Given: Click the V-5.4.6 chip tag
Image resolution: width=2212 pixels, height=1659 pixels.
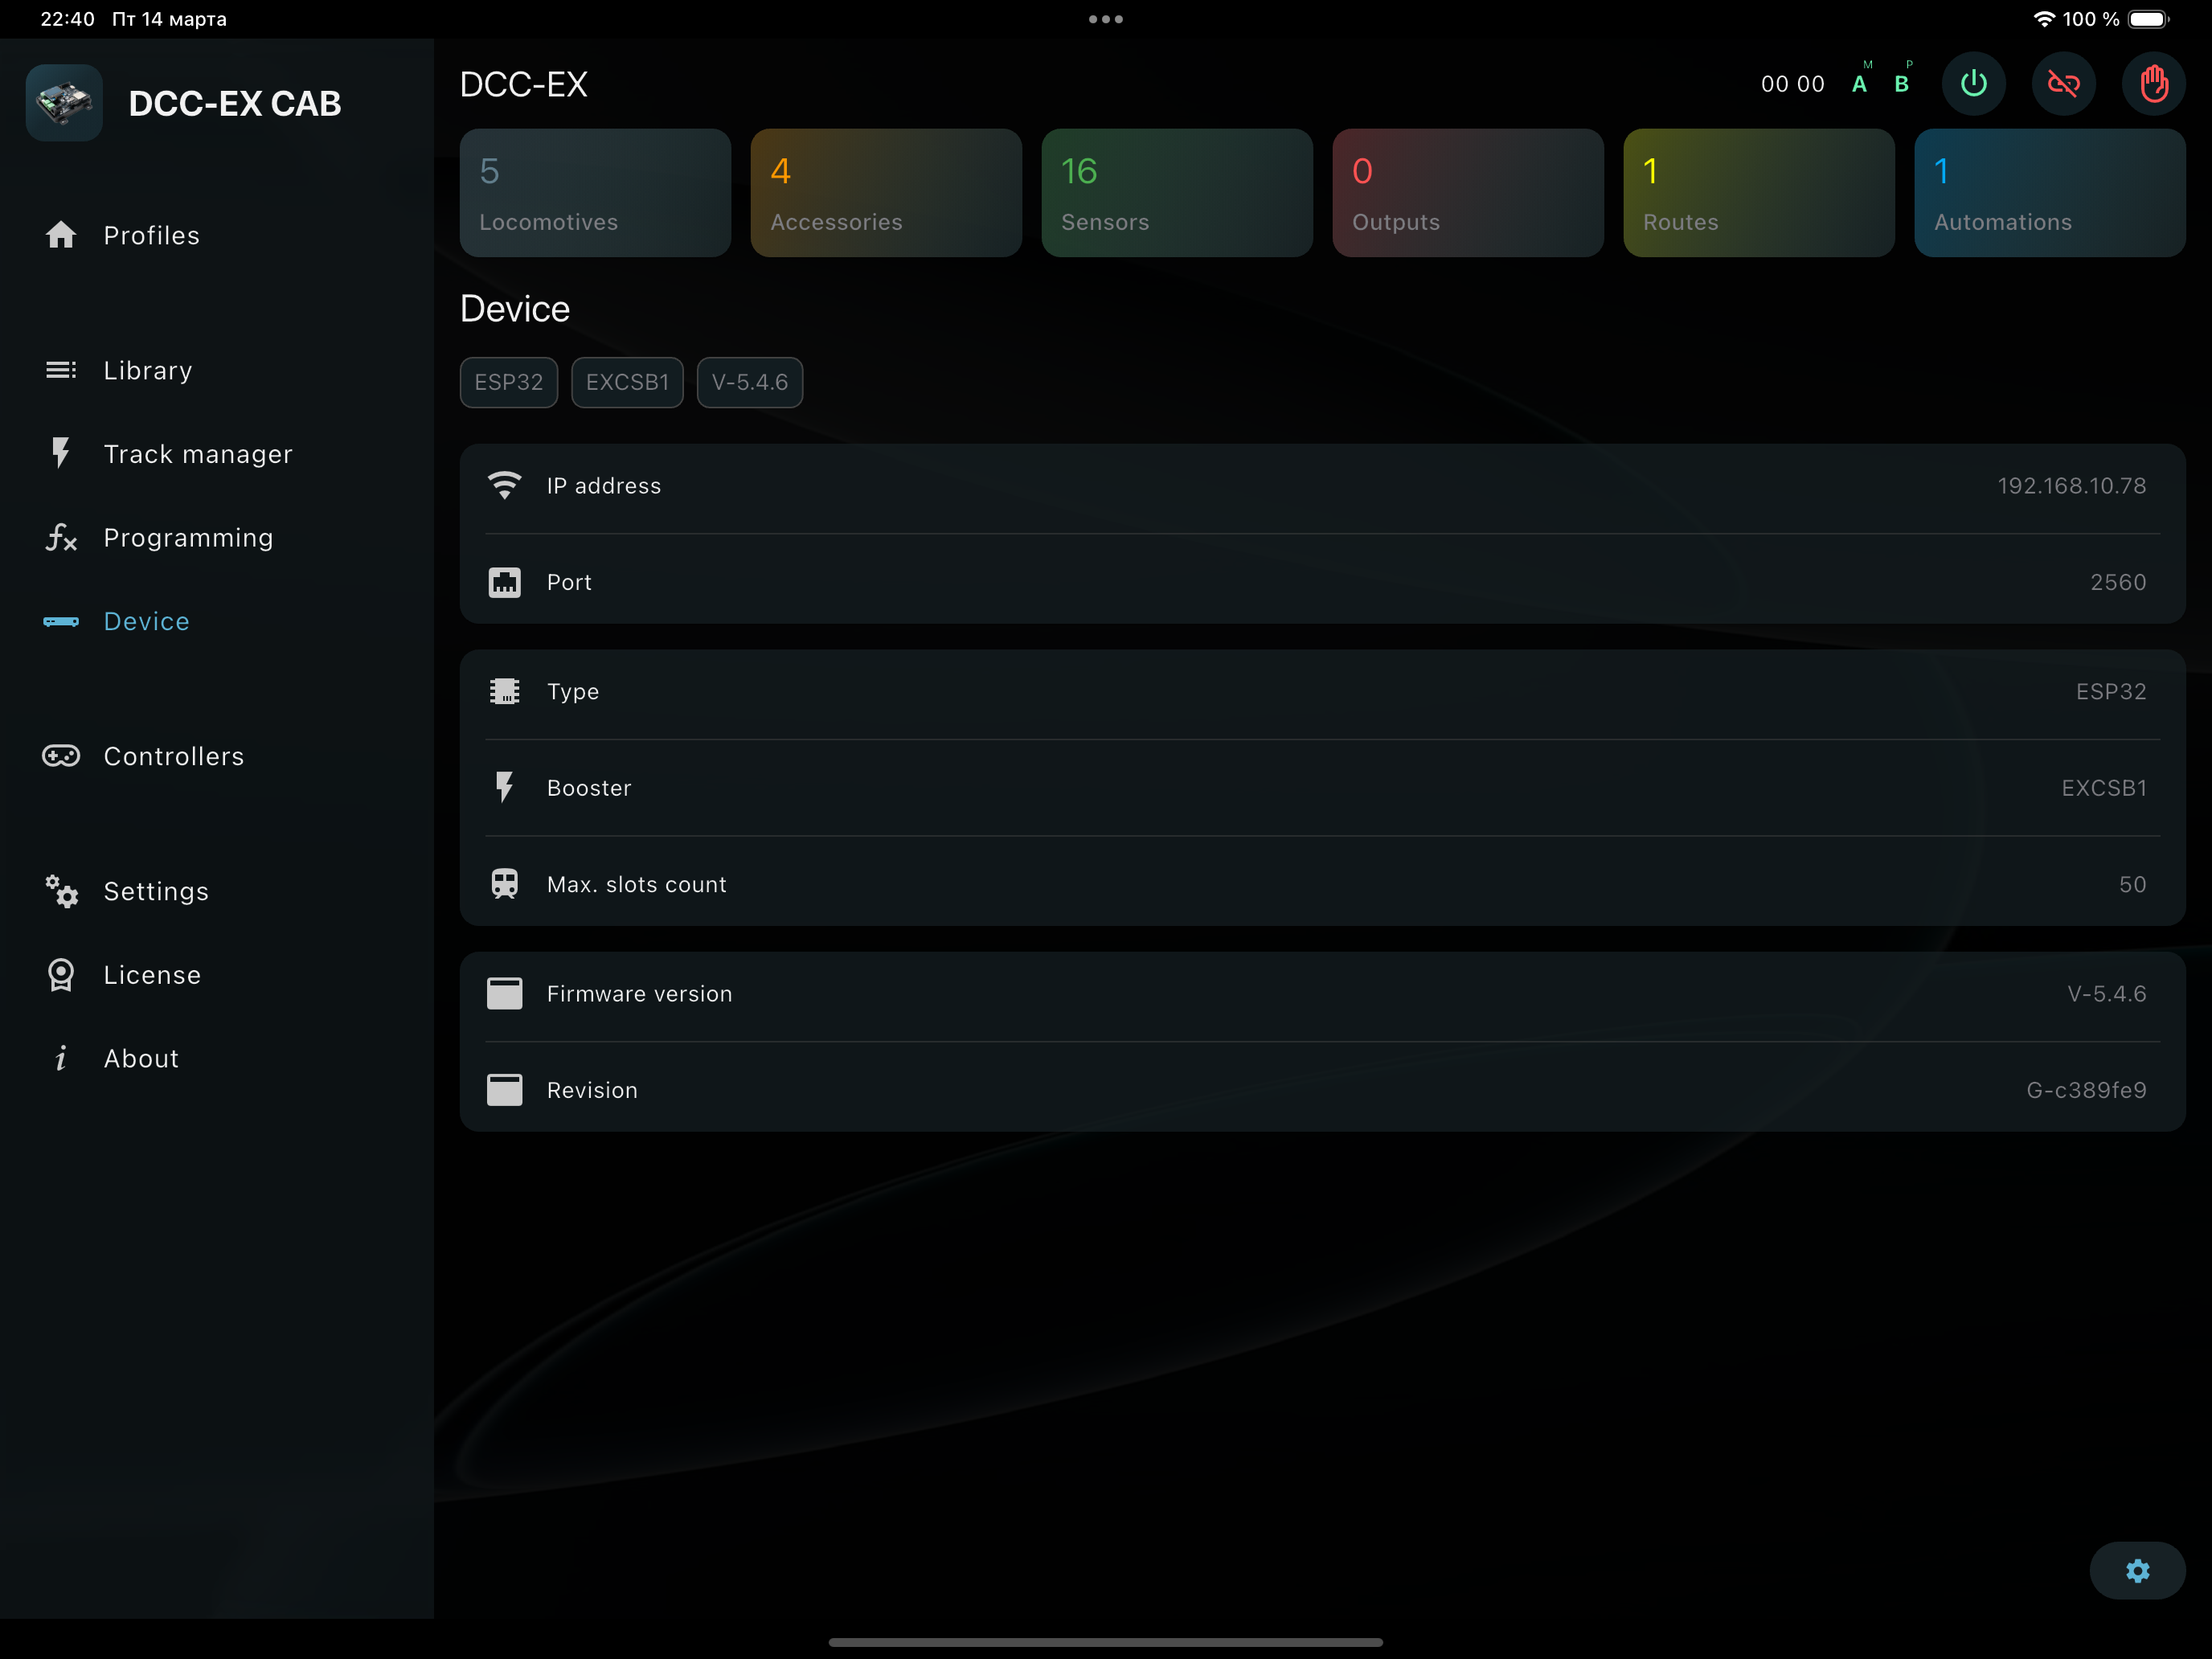Looking at the screenshot, I should (x=750, y=382).
